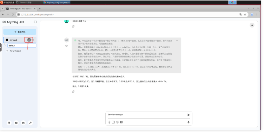
Task: Start voice input with microphone
Action: point(188,122)
